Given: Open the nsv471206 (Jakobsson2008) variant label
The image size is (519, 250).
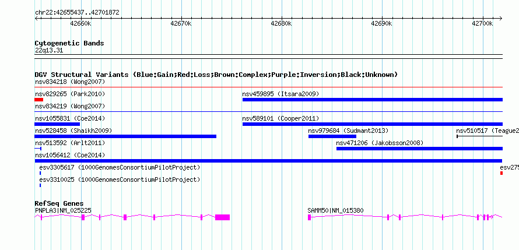Looking at the screenshot, I should click(380, 143).
